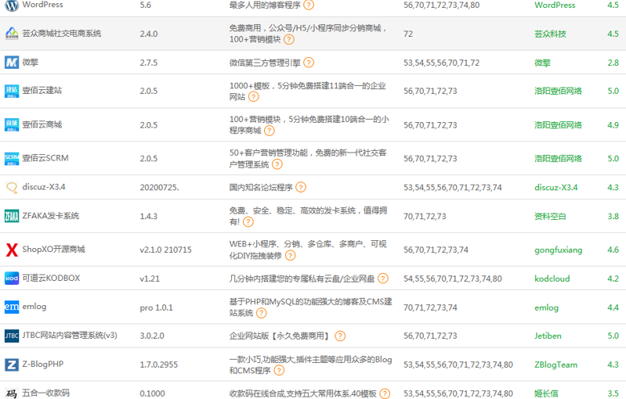Open the ZBlogTeam provider link
The height and width of the screenshot is (399, 626).
pyautogui.click(x=555, y=365)
